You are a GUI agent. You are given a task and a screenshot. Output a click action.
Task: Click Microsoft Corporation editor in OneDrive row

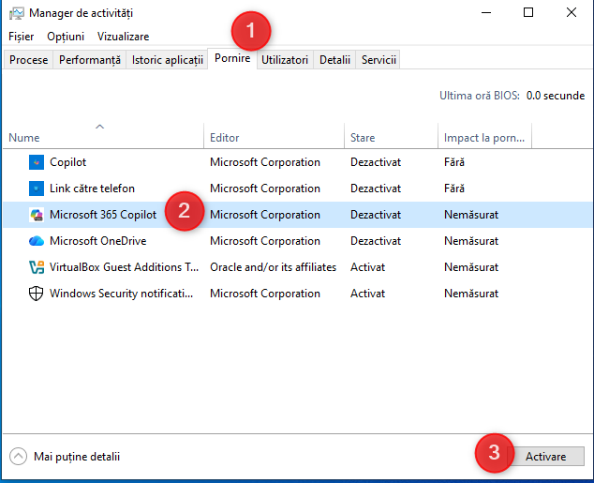(x=265, y=241)
